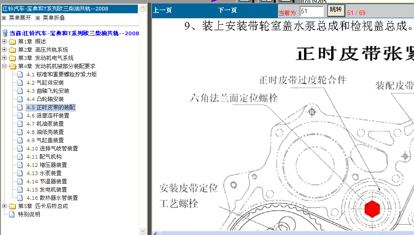Viewport: 414px width, 235px height.
Task: Open 4.7 机油泵装置 page
Action: (x=45, y=123)
